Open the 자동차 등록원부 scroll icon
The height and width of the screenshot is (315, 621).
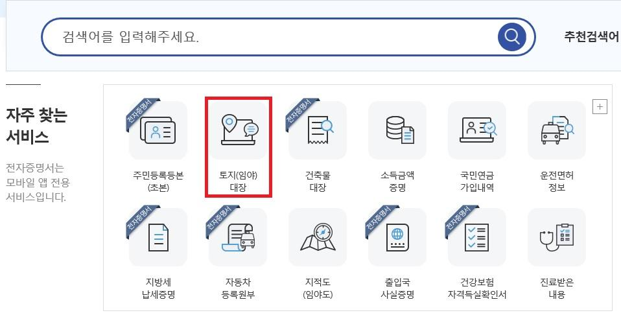point(238,237)
